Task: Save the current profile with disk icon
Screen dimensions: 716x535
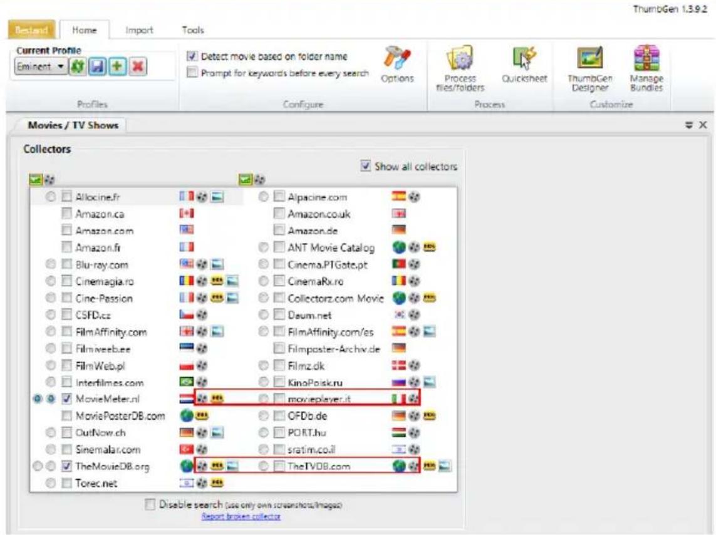Action: click(97, 66)
